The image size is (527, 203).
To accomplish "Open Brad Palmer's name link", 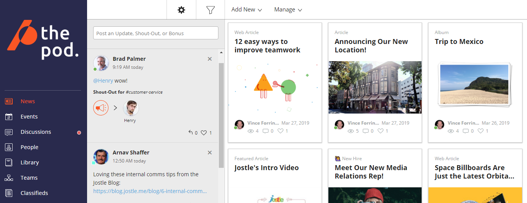I will point(129,59).
